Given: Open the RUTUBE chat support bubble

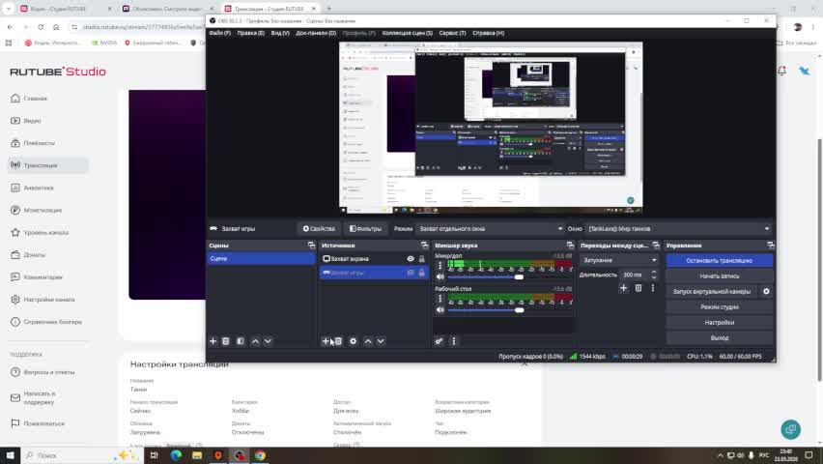Looking at the screenshot, I should [790, 429].
